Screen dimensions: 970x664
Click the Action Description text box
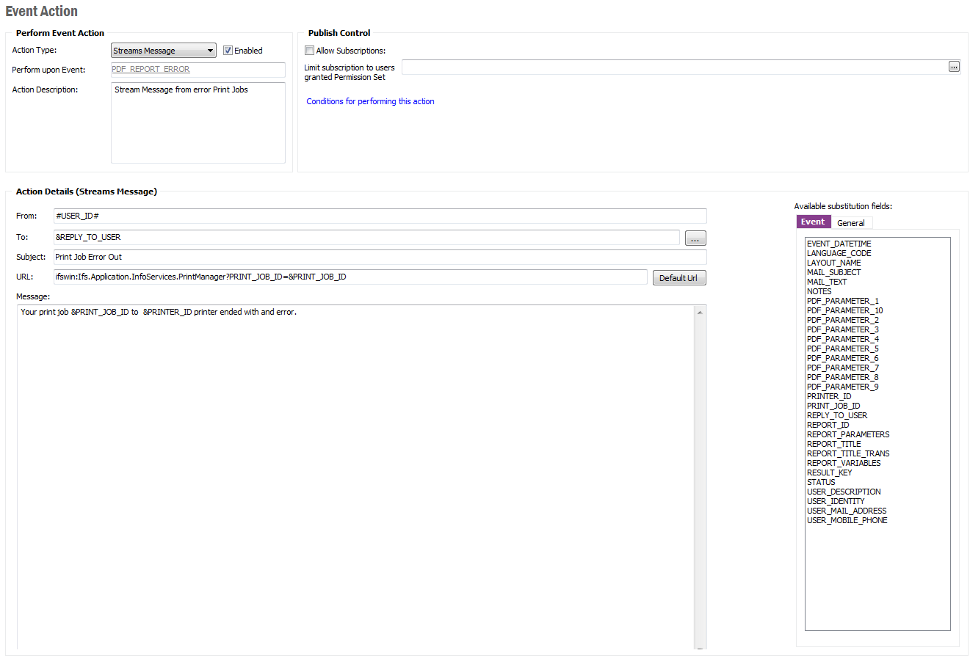[198, 123]
